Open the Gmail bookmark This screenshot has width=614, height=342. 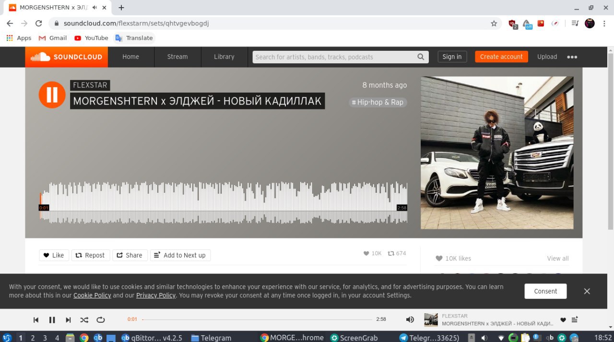[53, 38]
